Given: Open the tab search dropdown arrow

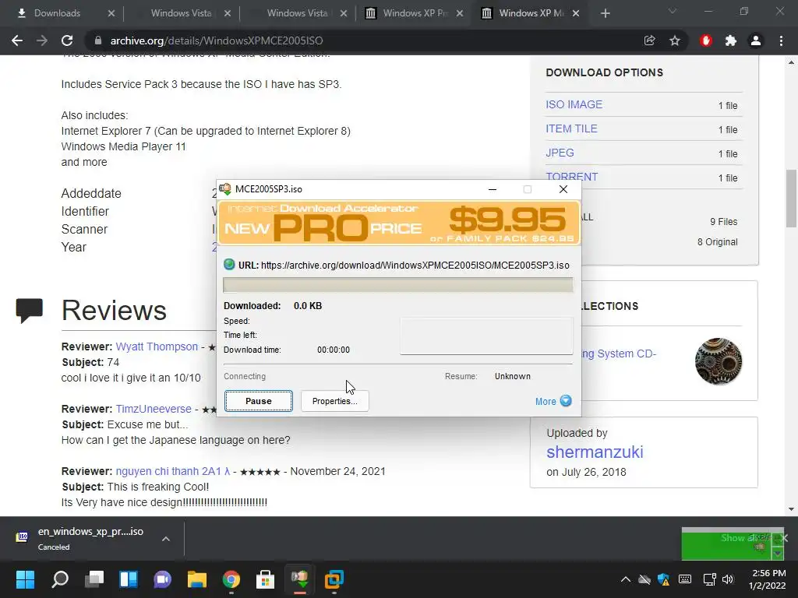Looking at the screenshot, I should point(673,11).
